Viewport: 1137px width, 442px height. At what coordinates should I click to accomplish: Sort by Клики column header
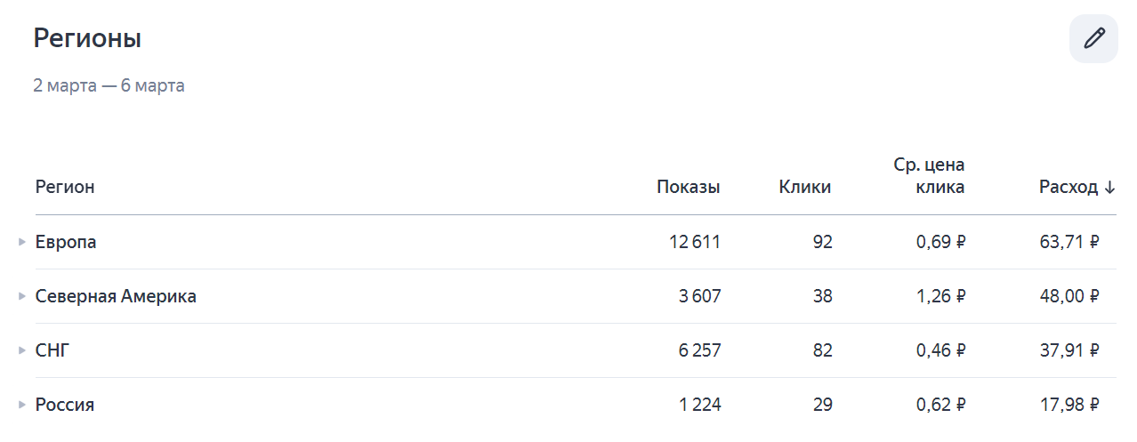coord(804,187)
